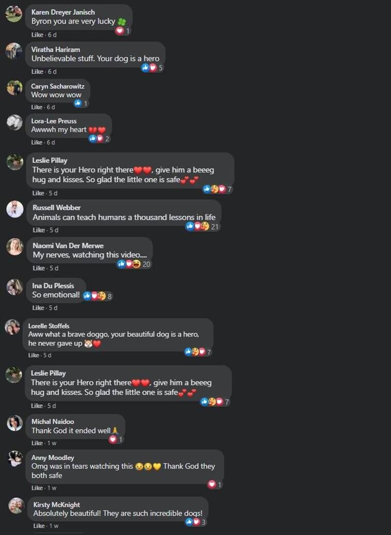Like Viratha Hariram's comment

pos(37,72)
